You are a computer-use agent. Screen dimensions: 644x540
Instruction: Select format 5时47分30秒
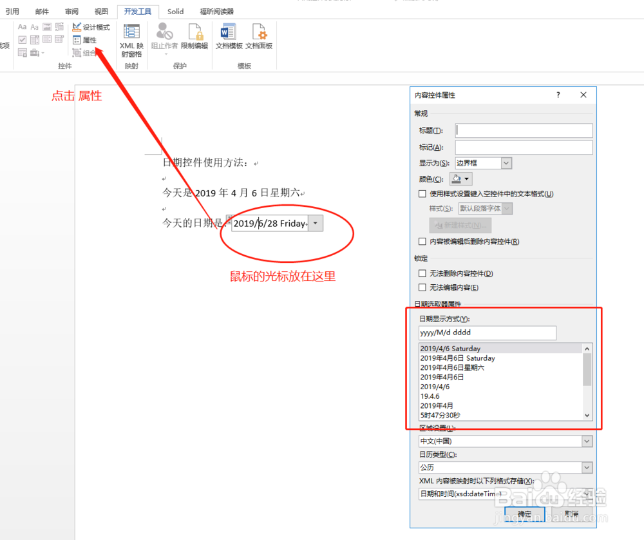point(500,415)
